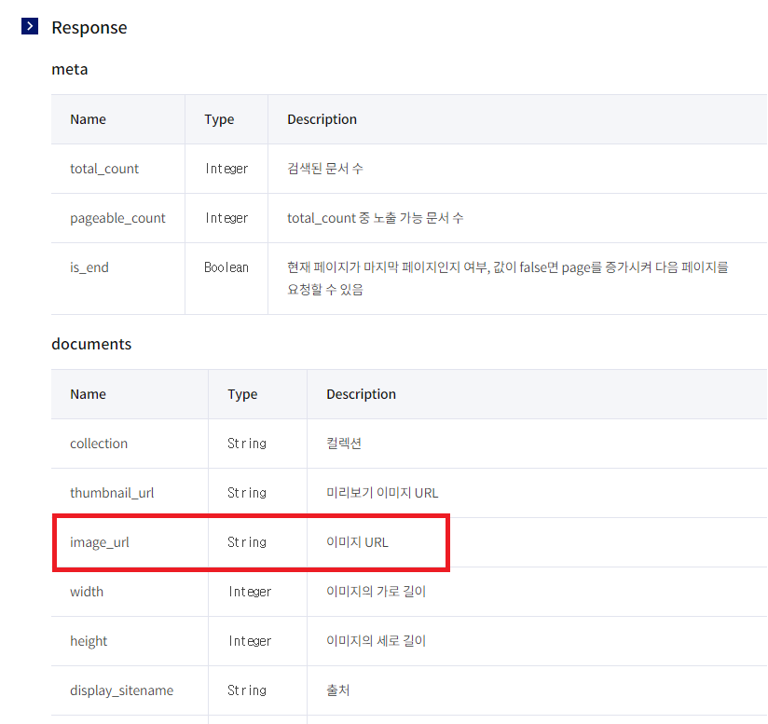Image resolution: width=768 pixels, height=724 pixels.
Task: Click Description header in documents table
Action: click(361, 394)
